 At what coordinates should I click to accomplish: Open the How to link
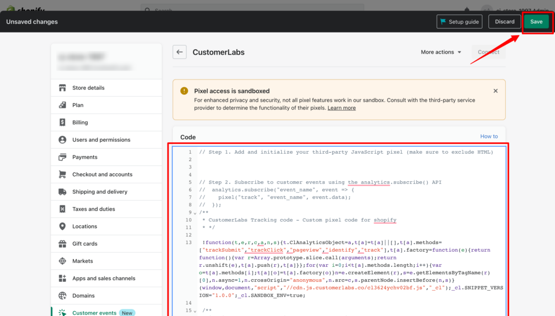[489, 136]
